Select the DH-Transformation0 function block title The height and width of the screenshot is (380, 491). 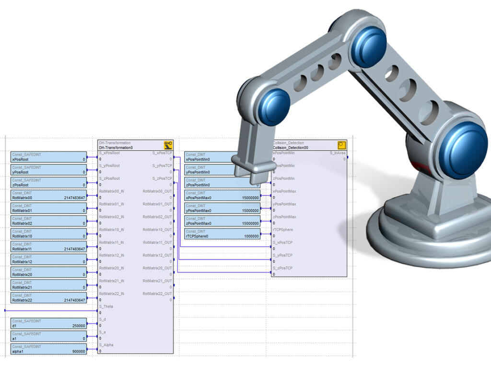click(x=117, y=148)
